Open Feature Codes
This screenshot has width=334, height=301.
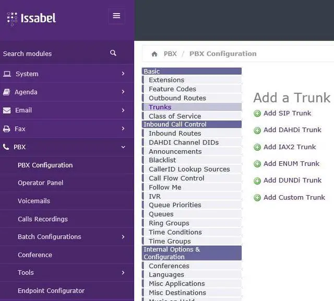click(192, 89)
